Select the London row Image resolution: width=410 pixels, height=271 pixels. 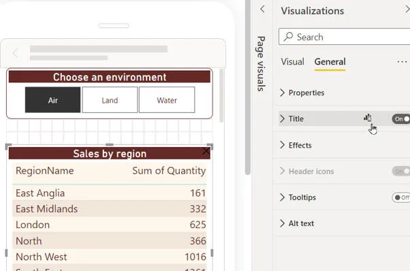tap(110, 225)
